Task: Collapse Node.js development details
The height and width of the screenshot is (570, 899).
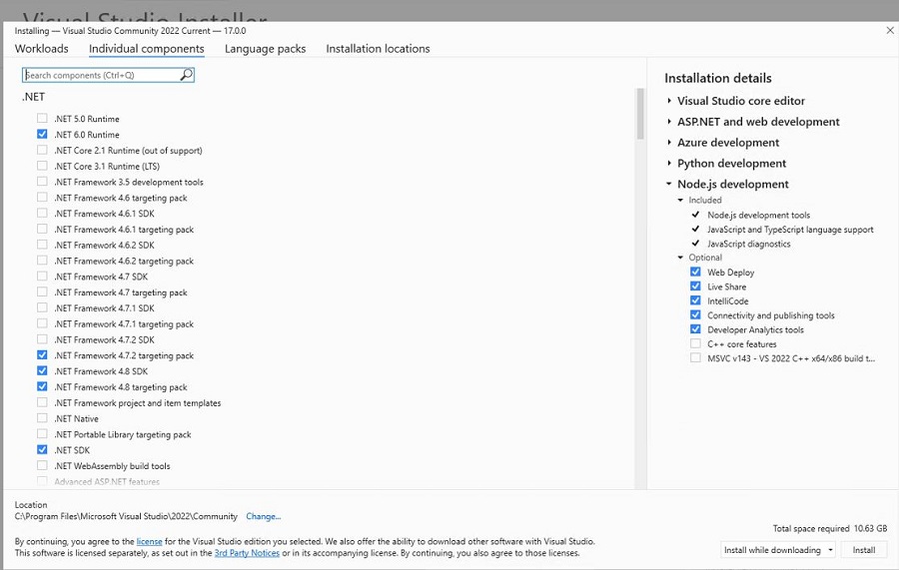Action: tap(669, 184)
